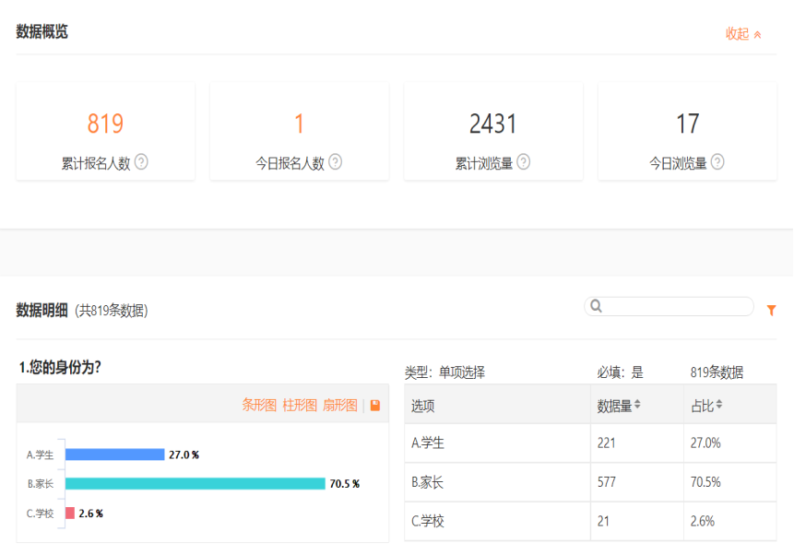Click help icon beside 累计浏览量
Image resolution: width=794 pixels, height=555 pixels.
click(524, 162)
